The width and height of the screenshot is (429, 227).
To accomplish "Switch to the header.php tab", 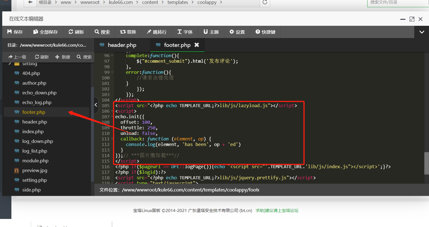I will click(122, 45).
